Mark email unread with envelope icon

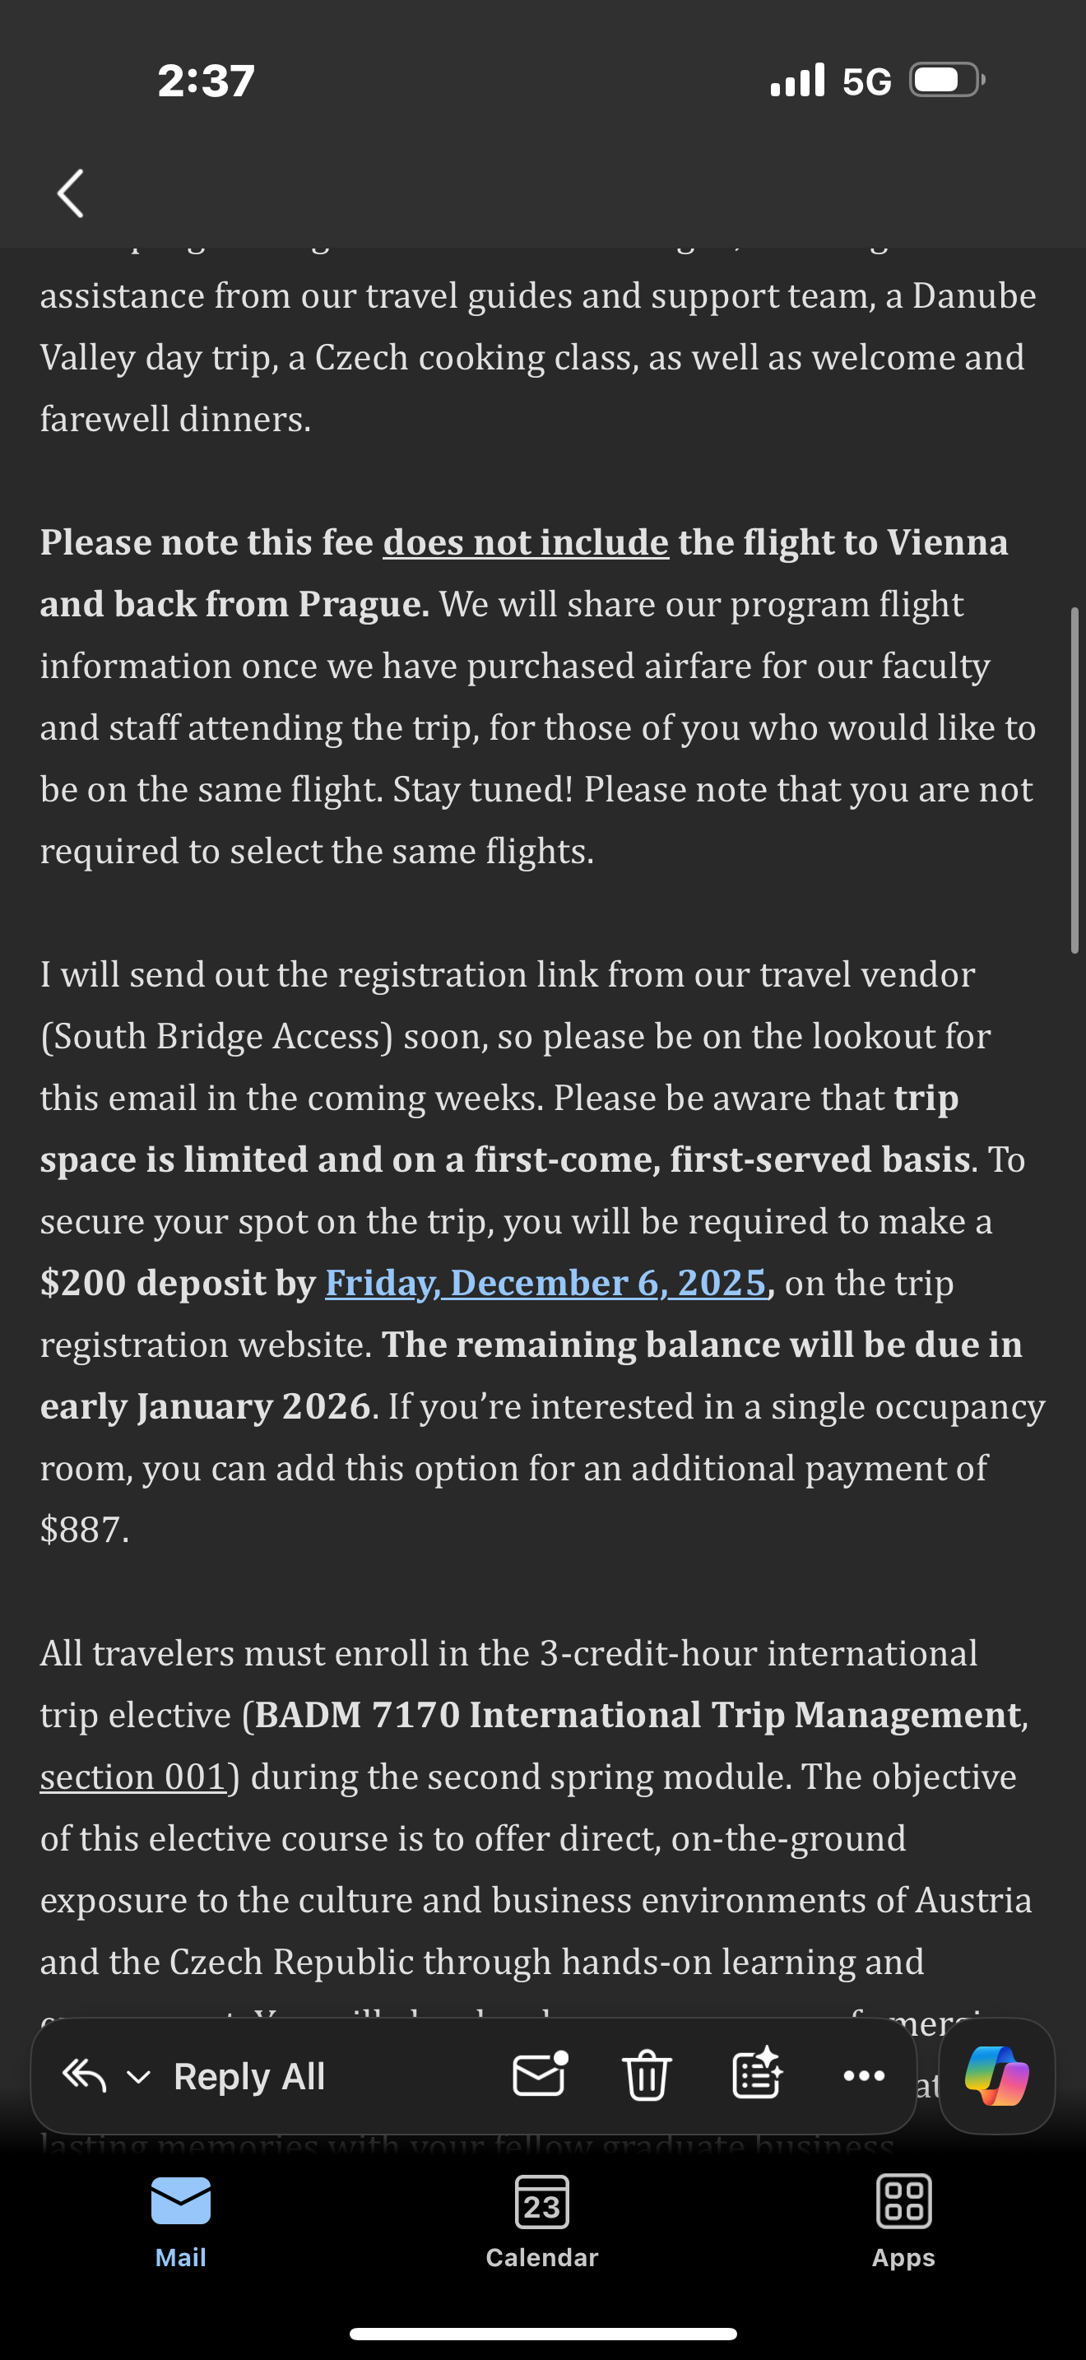[x=540, y=2075]
